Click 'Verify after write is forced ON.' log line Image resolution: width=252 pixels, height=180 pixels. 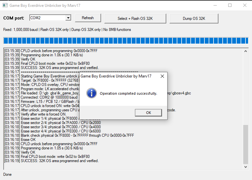(35, 114)
